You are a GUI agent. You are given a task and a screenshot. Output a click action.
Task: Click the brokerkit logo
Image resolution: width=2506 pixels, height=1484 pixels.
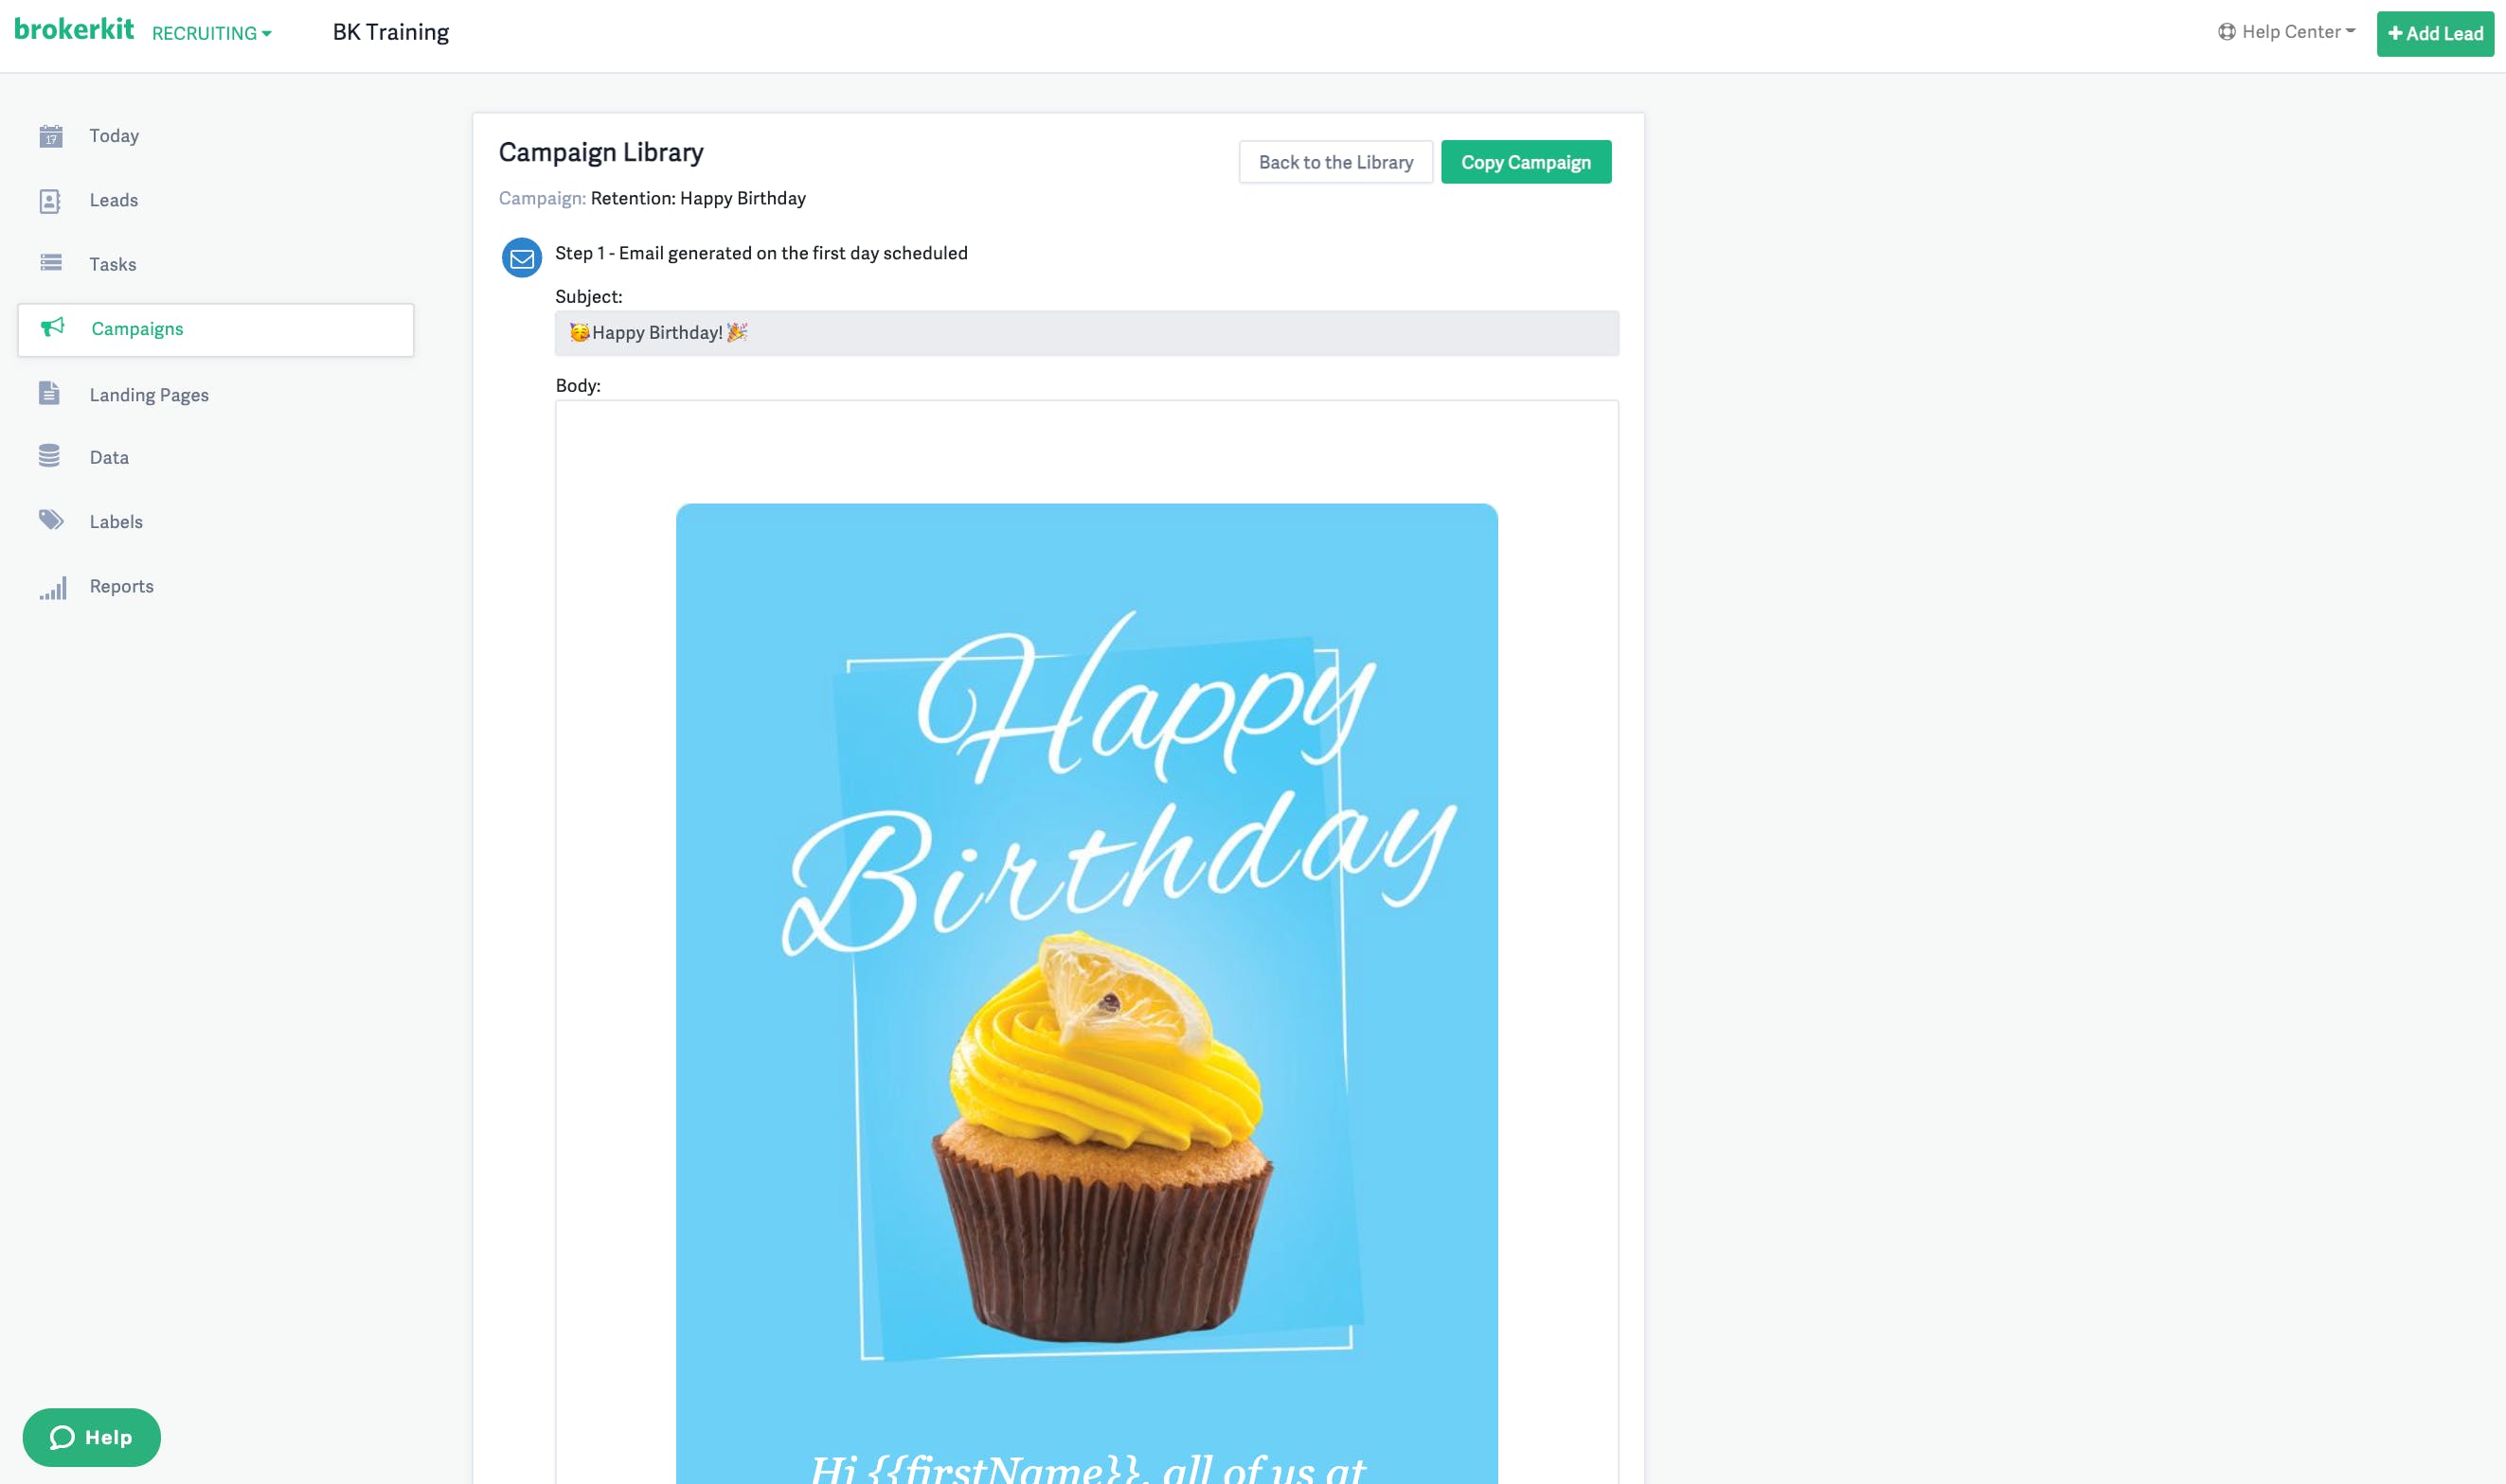coord(74,29)
